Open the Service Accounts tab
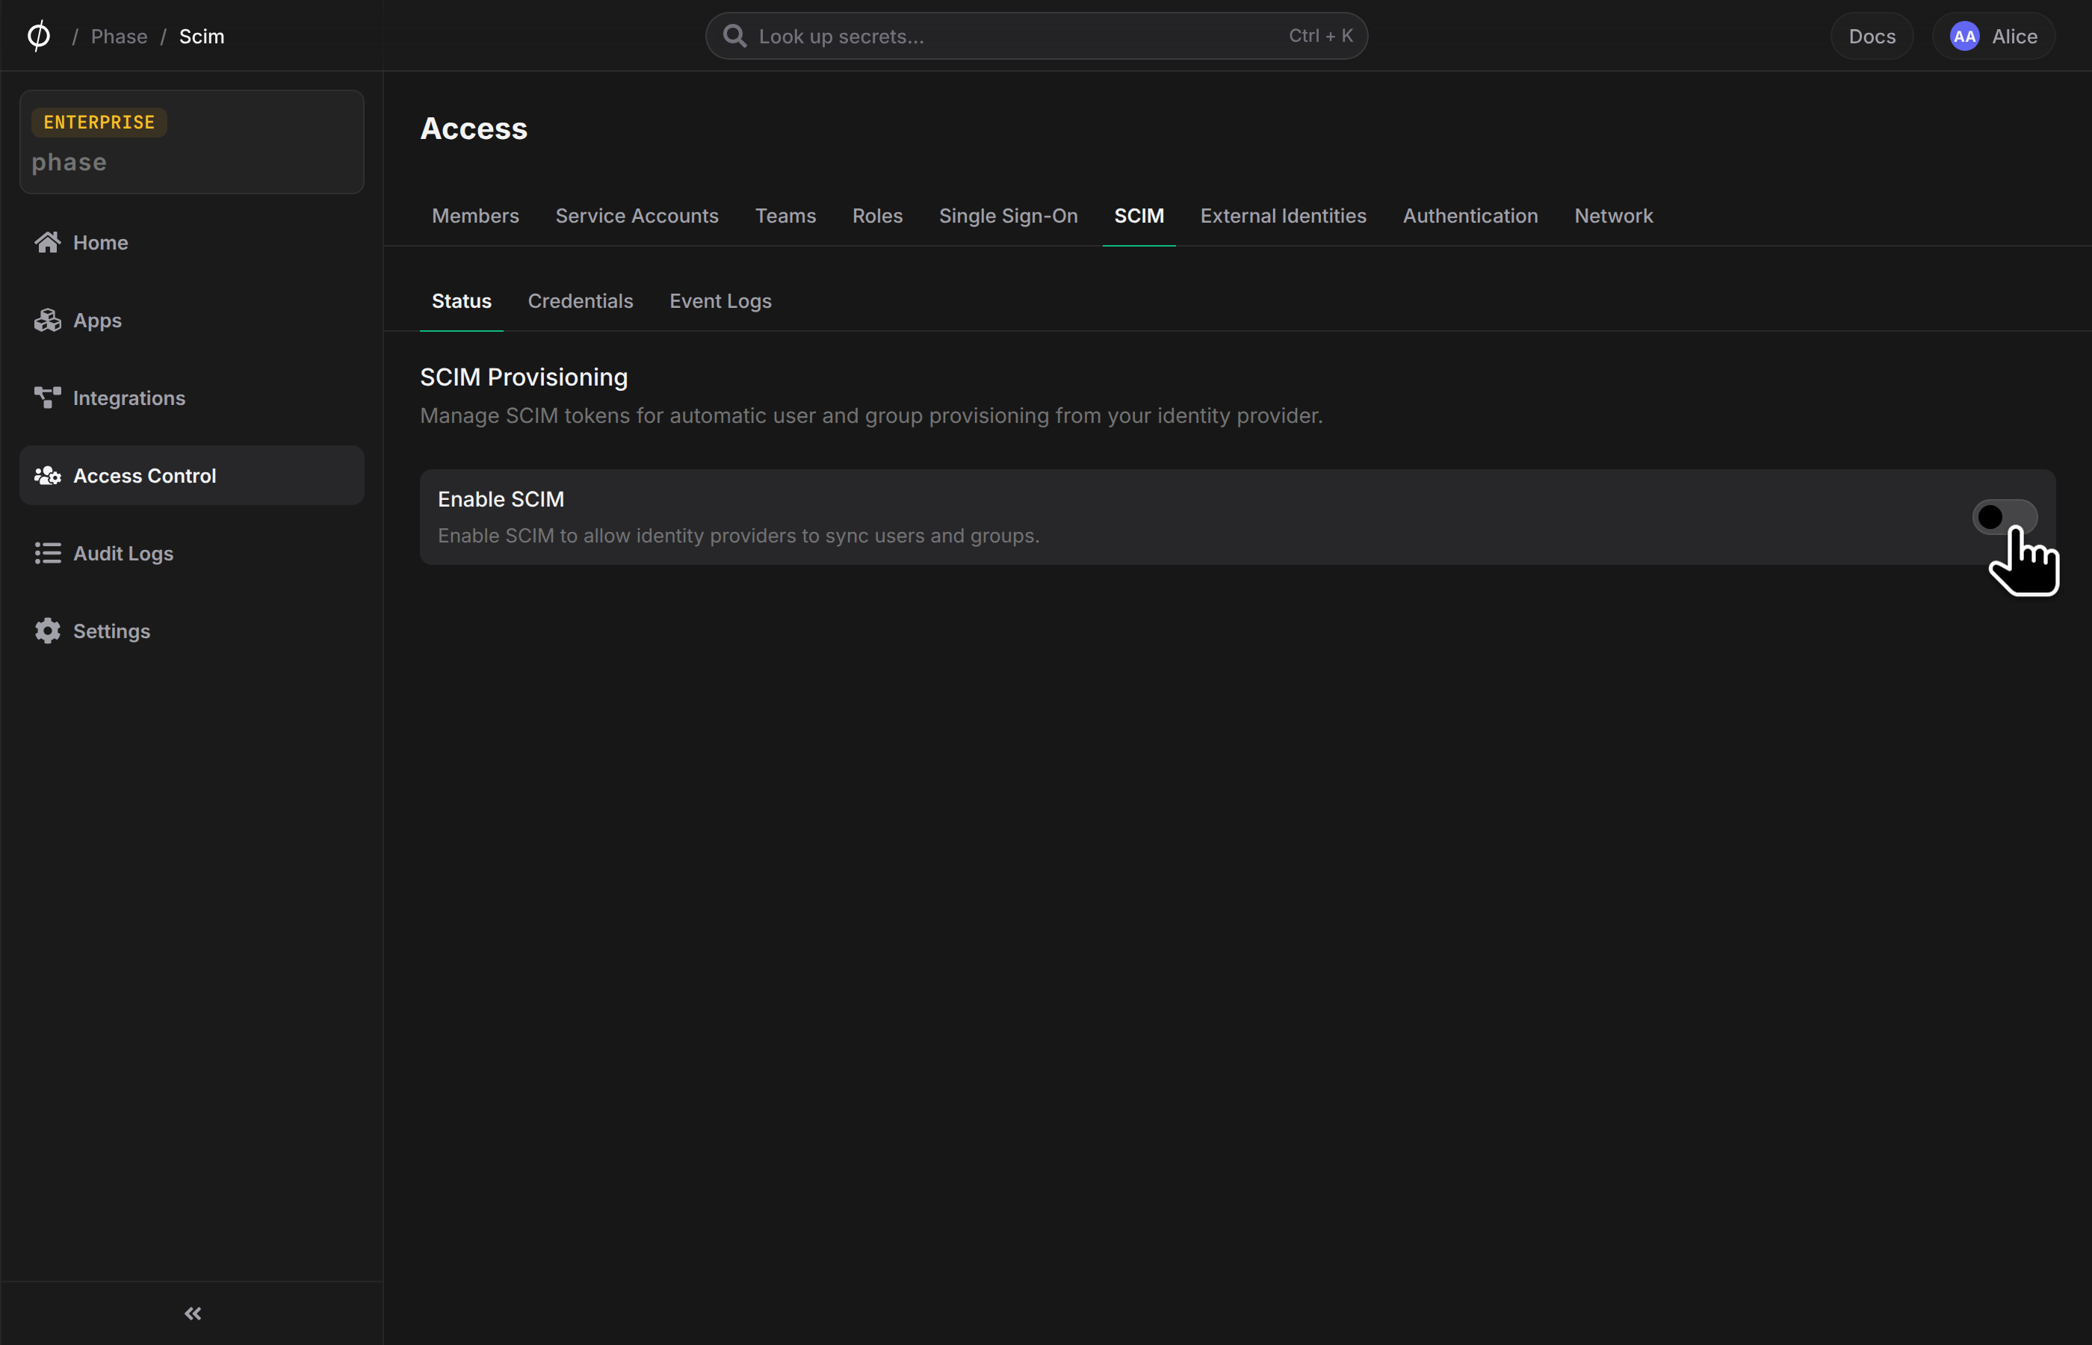 (637, 216)
